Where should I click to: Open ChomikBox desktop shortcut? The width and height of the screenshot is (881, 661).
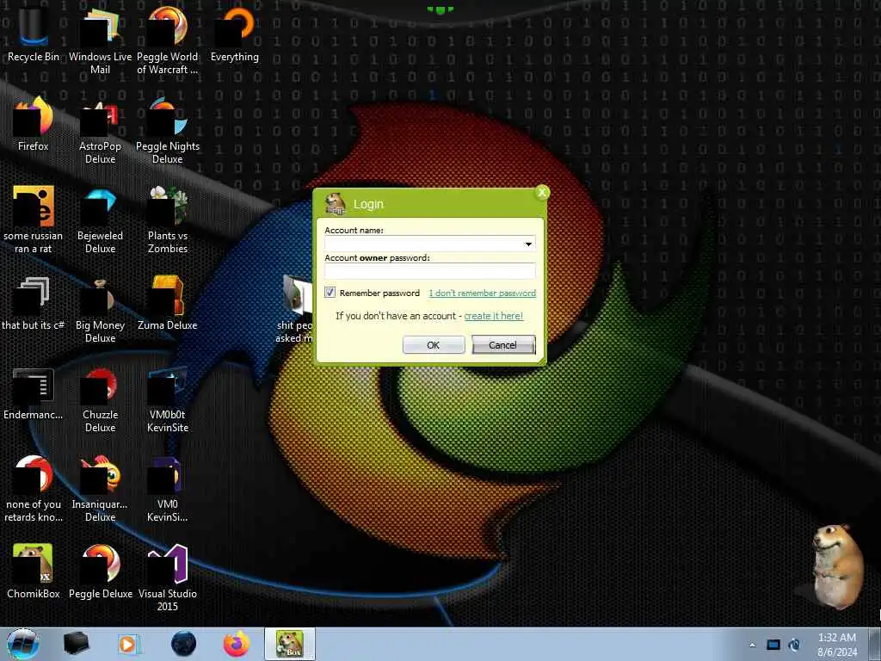(34, 571)
